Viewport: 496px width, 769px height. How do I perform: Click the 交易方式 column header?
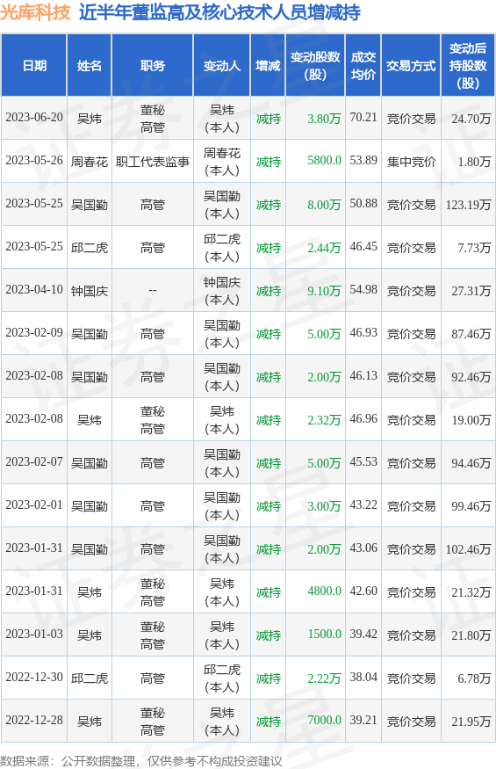411,65
